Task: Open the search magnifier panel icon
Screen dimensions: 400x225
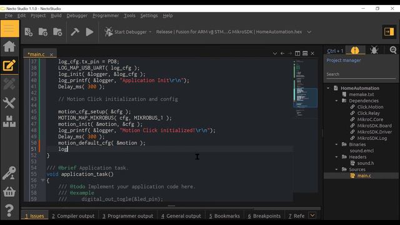Action: [x=393, y=50]
